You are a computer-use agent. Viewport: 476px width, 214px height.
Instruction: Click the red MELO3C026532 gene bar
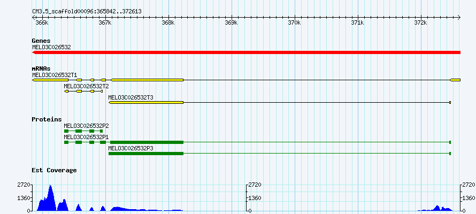246,52
